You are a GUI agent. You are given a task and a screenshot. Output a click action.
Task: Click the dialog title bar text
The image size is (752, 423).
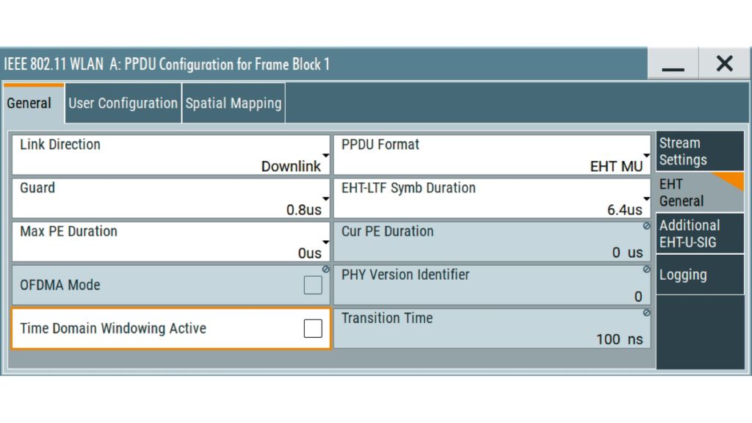167,65
